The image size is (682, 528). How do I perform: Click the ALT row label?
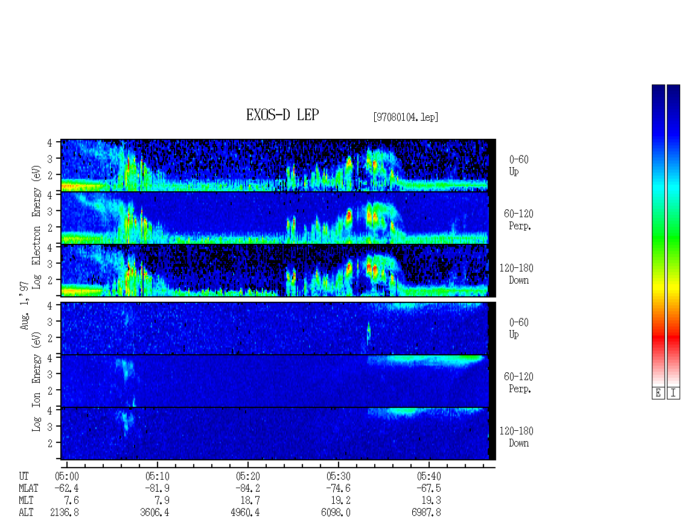click(x=26, y=513)
